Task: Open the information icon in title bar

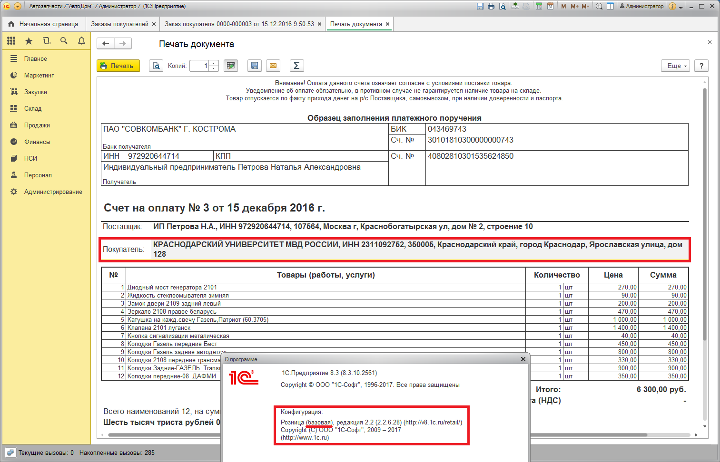Action: [672, 6]
